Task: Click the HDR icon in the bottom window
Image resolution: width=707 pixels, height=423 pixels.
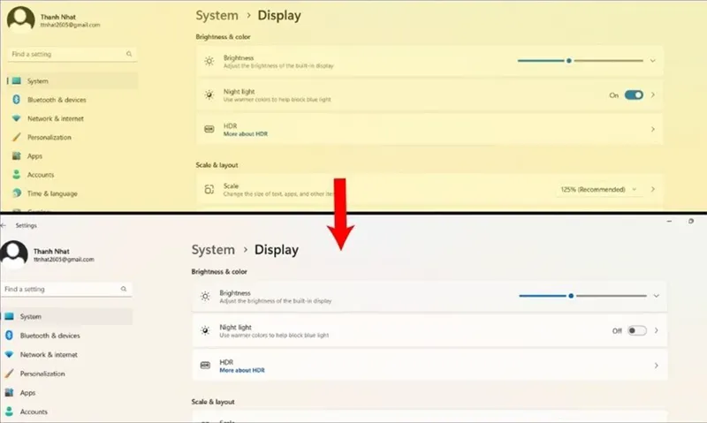Action: coord(205,365)
